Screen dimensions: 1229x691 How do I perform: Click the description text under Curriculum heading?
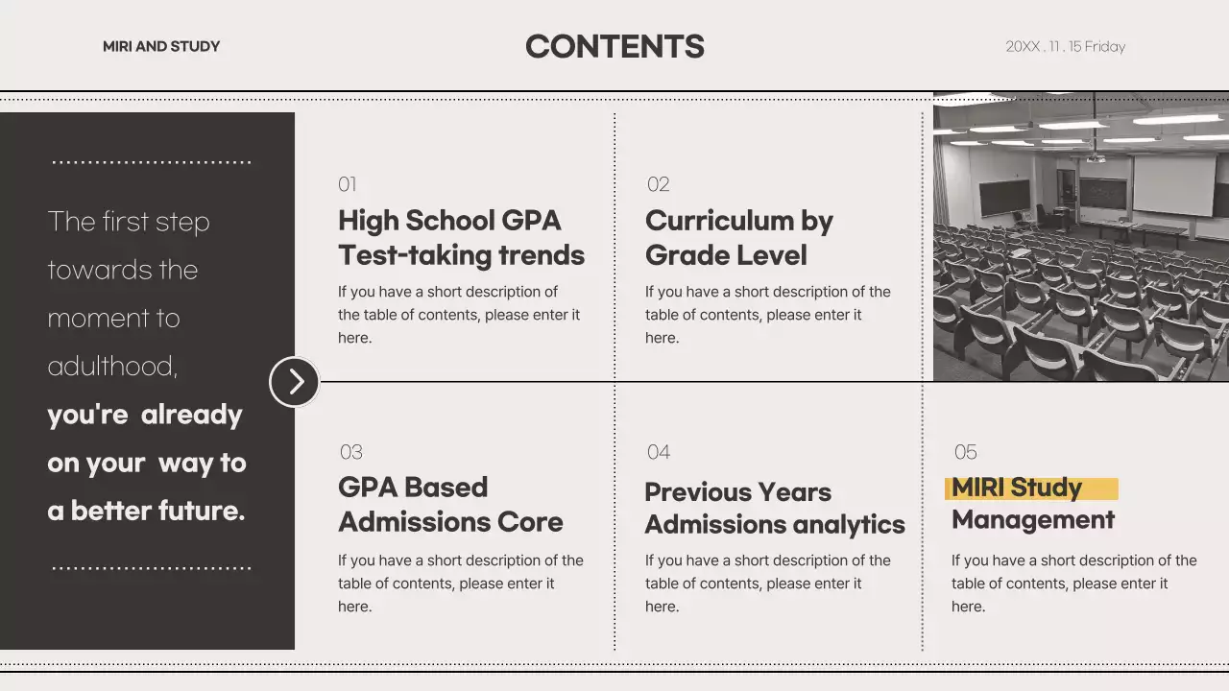(767, 315)
